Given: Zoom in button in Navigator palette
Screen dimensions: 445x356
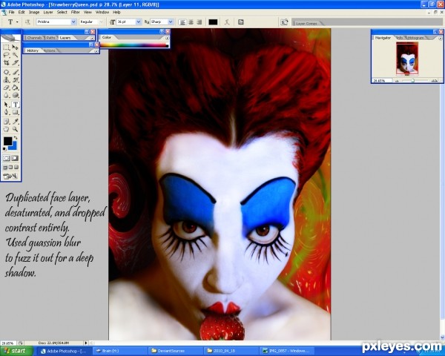Looking at the screenshot, I should (434, 81).
